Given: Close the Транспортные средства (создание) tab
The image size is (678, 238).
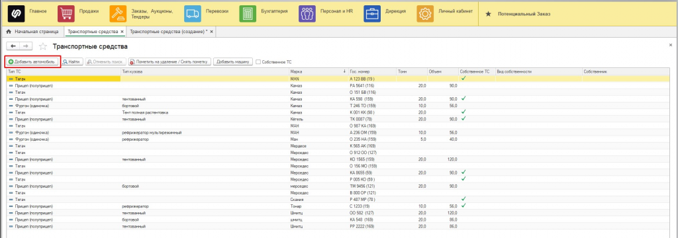Looking at the screenshot, I should click(211, 32).
